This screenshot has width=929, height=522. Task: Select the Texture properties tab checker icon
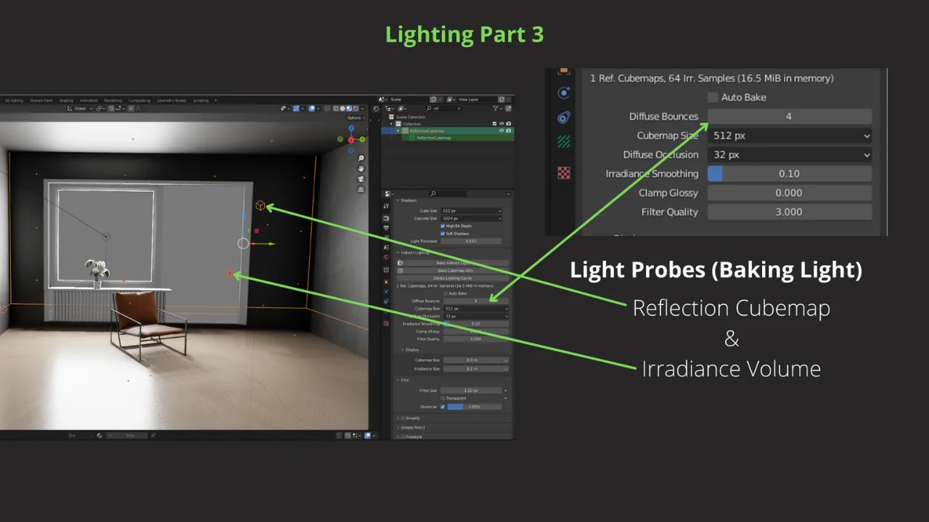[x=386, y=321]
